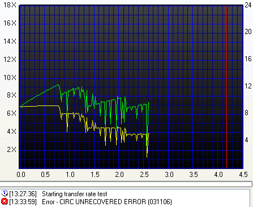Click the peak of the green transfer-rate curve

click(58, 85)
